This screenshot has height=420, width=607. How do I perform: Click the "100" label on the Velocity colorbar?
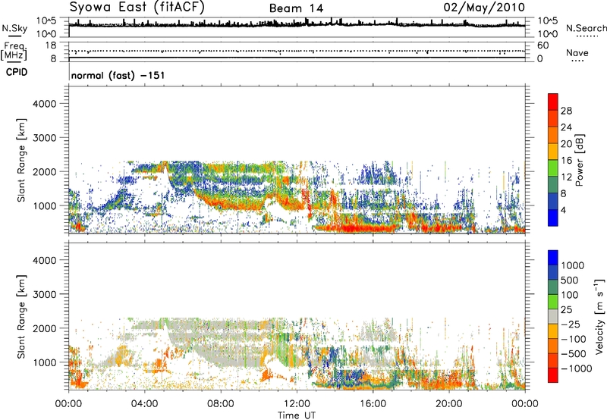[x=570, y=295]
